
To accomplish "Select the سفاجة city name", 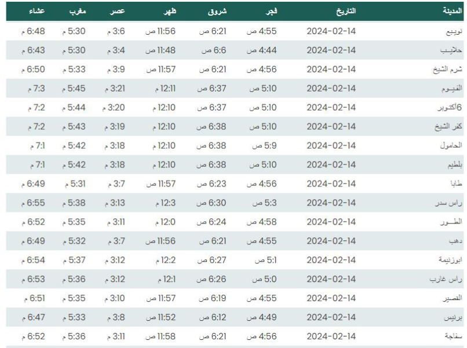I will (454, 336).
